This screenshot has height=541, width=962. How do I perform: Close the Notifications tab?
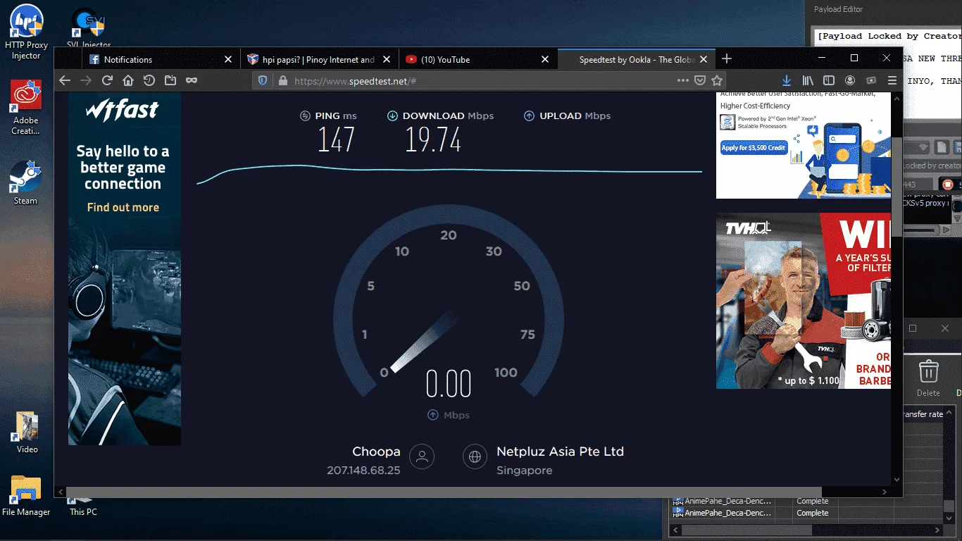pos(227,60)
